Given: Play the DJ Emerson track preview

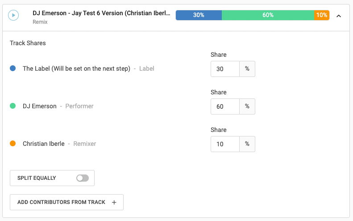Looking at the screenshot, I should click(x=14, y=15).
